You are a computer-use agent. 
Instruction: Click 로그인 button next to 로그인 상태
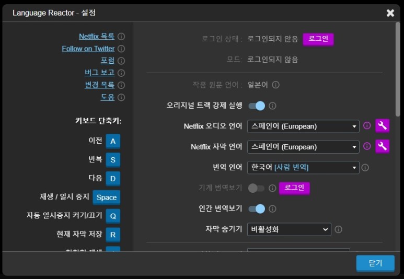tap(318, 39)
